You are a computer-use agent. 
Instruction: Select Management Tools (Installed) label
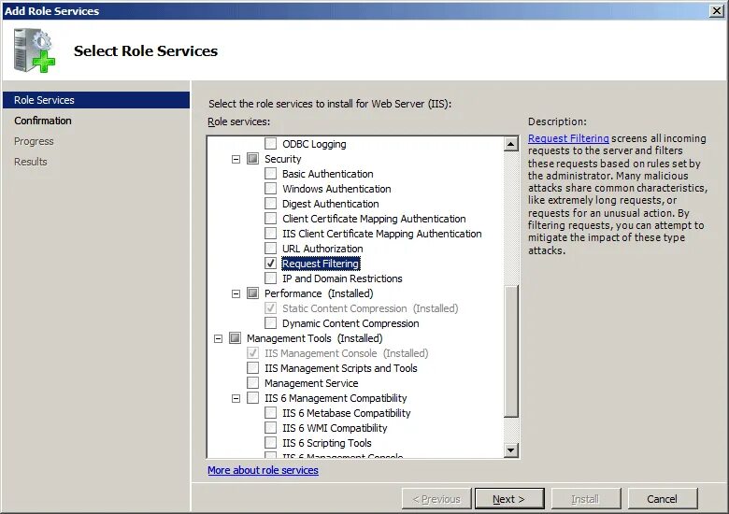pyautogui.click(x=315, y=338)
